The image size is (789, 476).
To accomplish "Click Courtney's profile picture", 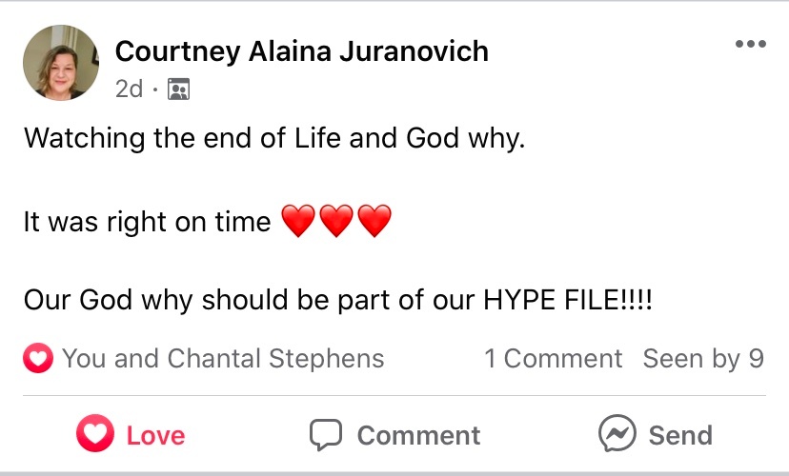I will [x=61, y=63].
